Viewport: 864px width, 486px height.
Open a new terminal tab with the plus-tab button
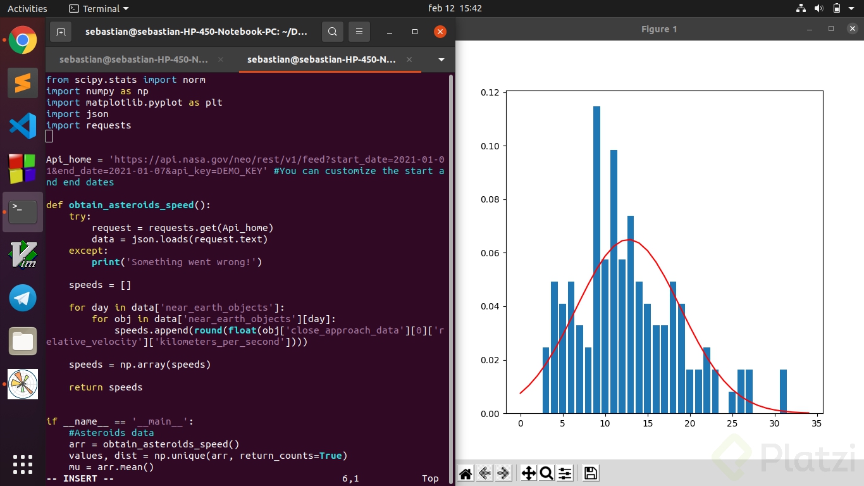(x=61, y=32)
